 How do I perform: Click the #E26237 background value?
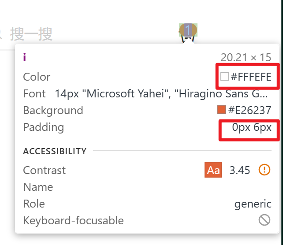[249, 110]
